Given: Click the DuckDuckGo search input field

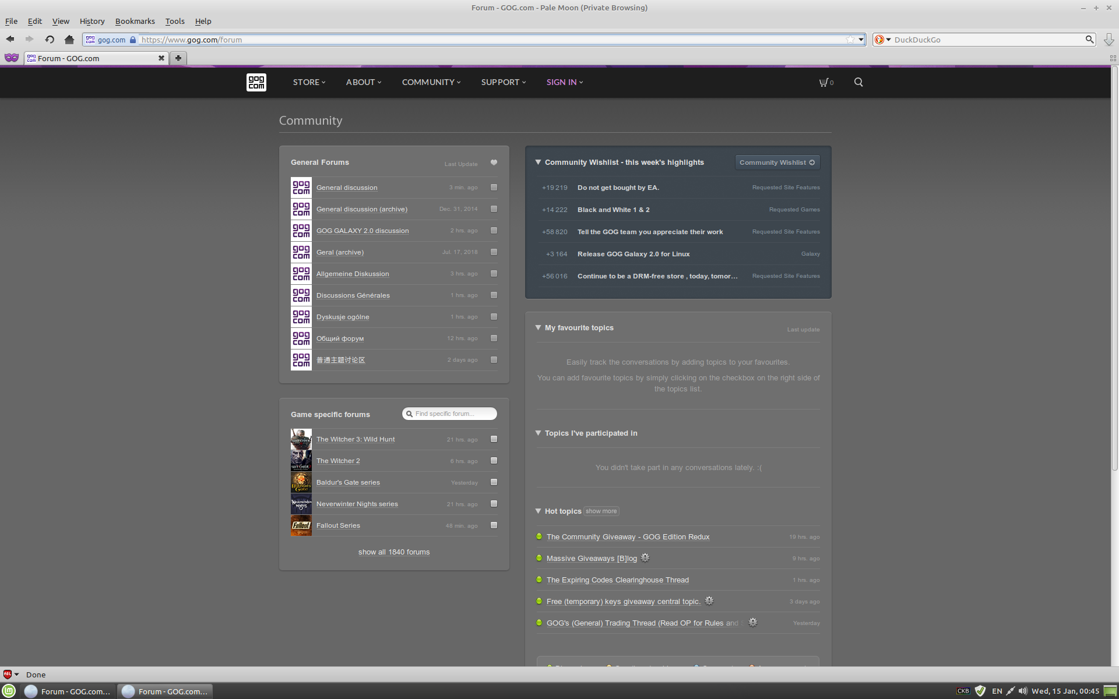Looking at the screenshot, I should (x=988, y=40).
